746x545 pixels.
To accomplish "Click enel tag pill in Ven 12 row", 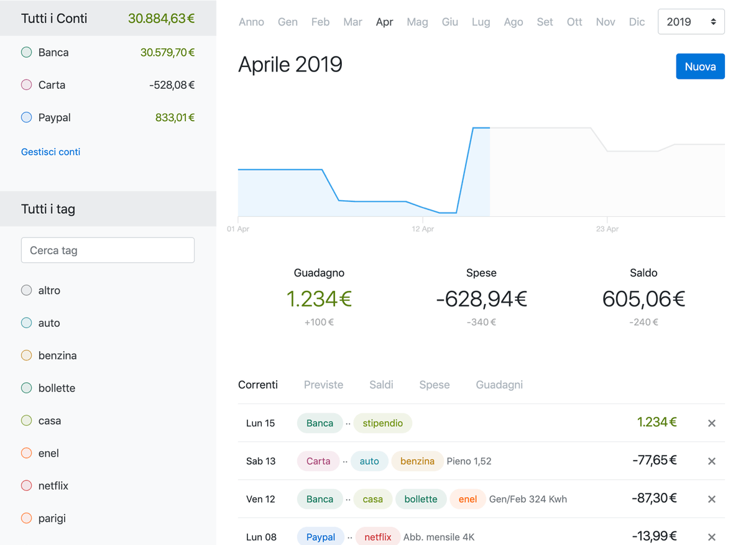I will (x=467, y=499).
